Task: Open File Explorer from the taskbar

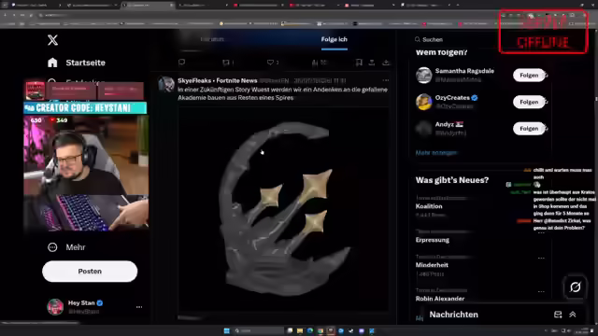Action: (x=300, y=330)
